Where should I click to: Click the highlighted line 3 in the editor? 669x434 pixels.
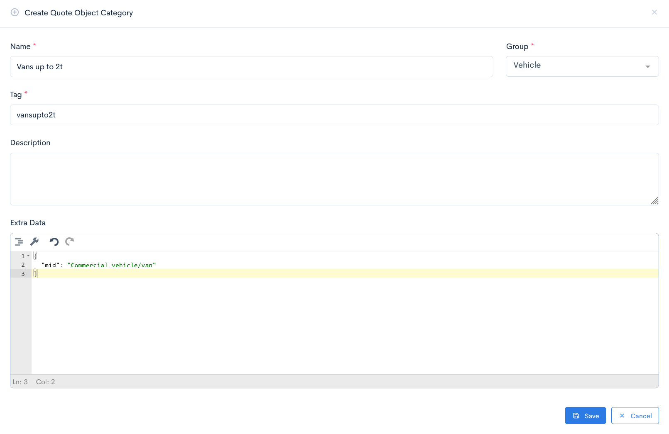(x=166, y=273)
